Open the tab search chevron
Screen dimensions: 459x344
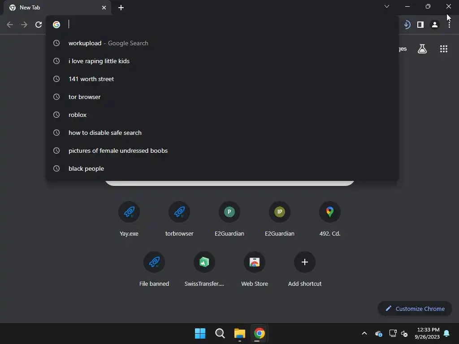(x=387, y=6)
